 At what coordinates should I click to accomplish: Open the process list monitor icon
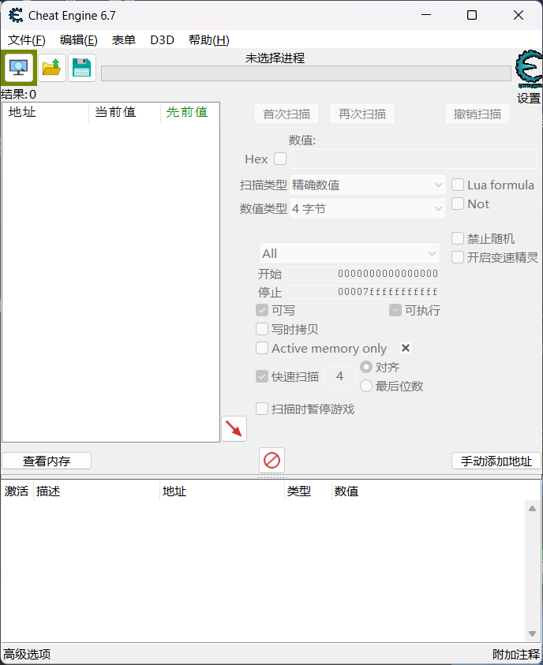coord(19,67)
